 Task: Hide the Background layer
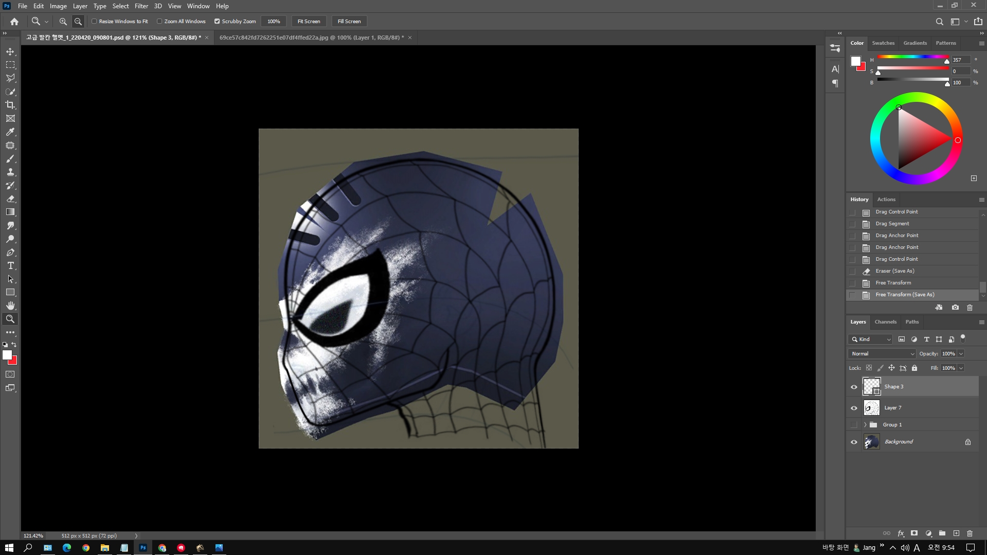[x=854, y=442]
